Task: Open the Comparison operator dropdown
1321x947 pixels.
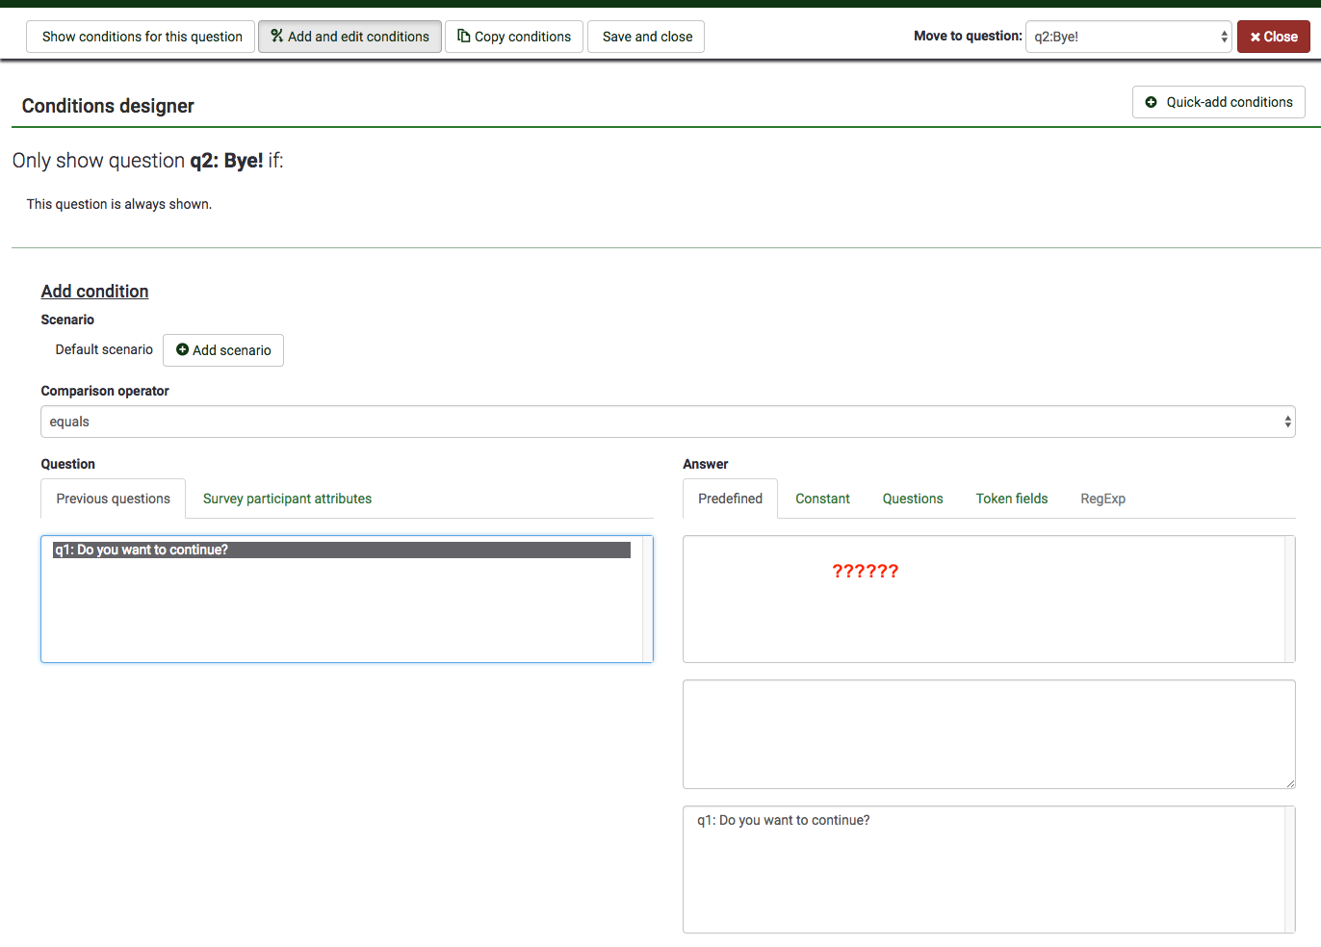Action: pos(667,422)
